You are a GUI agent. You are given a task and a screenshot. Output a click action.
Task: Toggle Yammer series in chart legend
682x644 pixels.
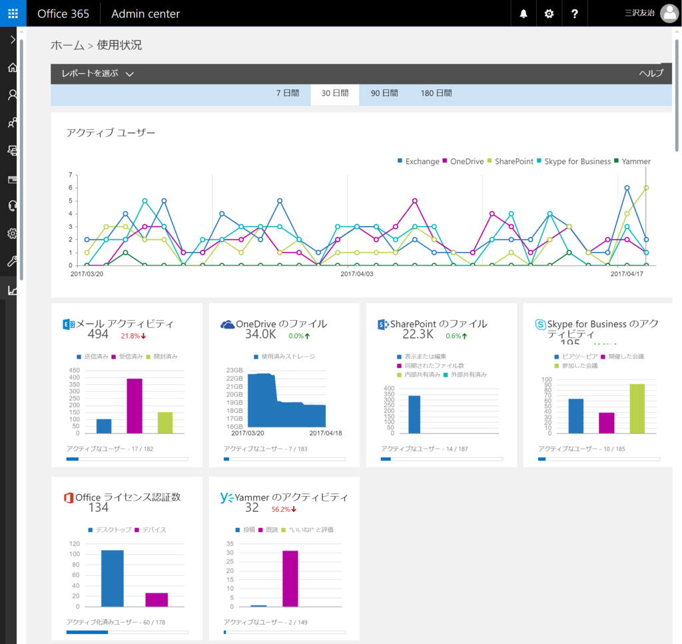633,161
